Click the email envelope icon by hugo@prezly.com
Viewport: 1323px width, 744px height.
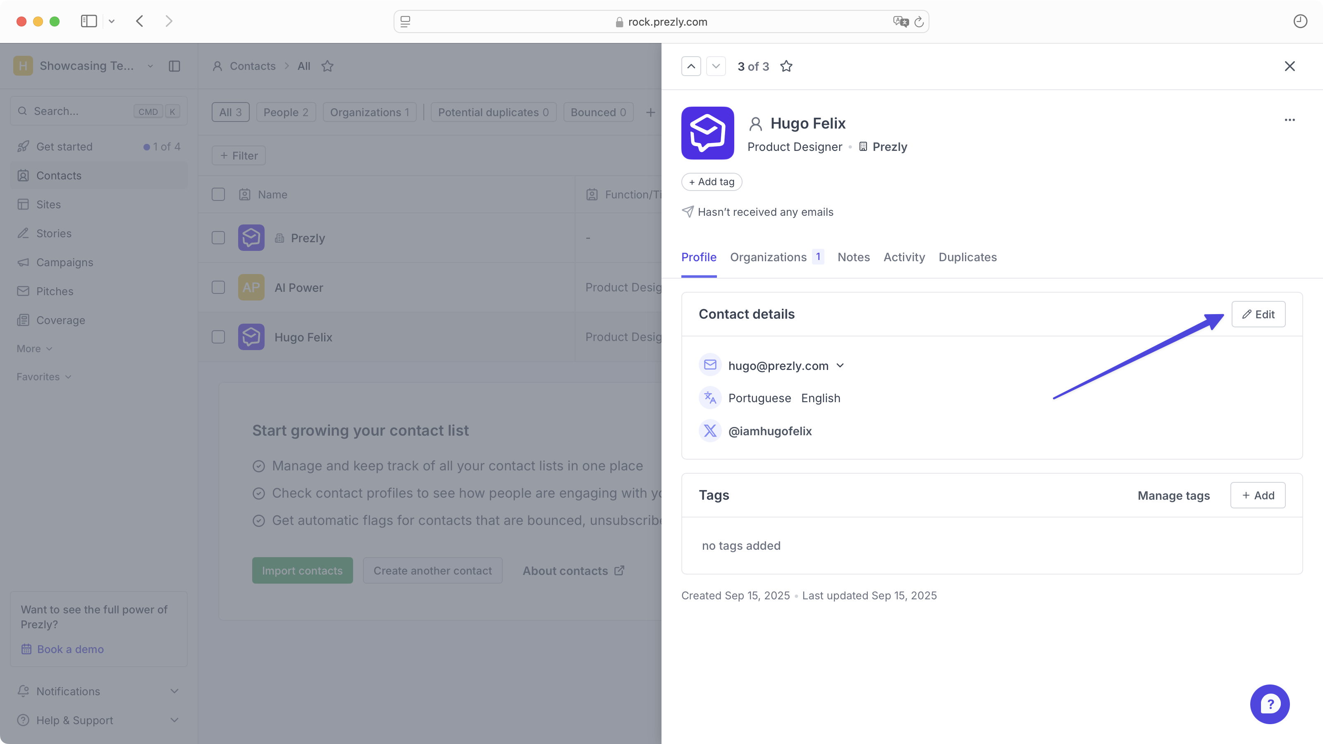tap(710, 365)
